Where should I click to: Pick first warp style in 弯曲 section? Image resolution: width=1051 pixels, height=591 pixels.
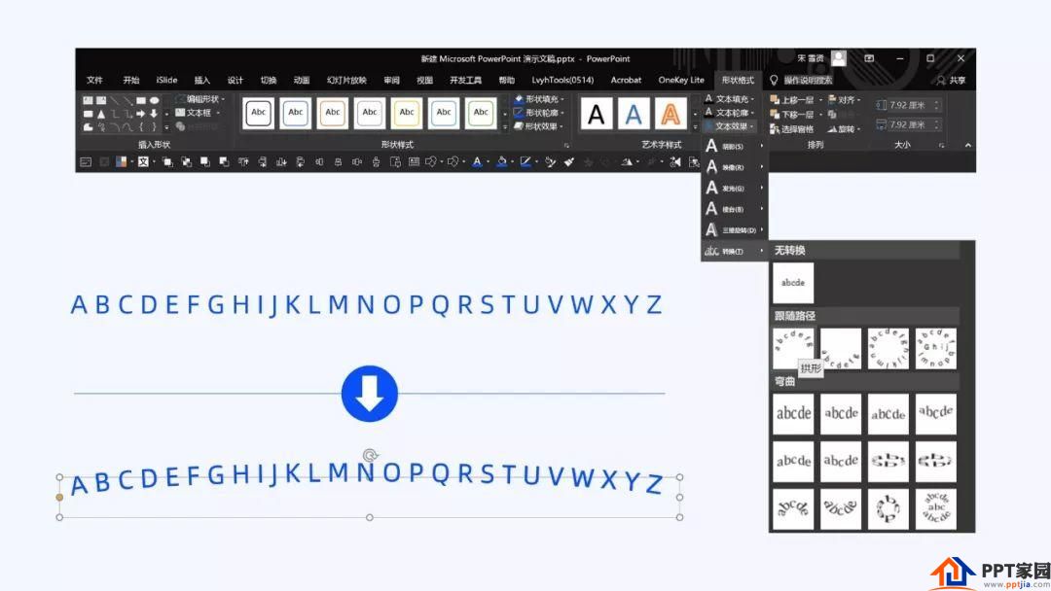793,414
